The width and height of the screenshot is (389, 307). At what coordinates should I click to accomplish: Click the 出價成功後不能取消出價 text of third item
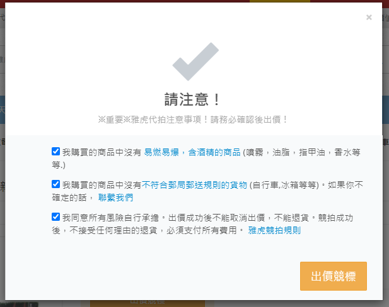[x=217, y=218]
